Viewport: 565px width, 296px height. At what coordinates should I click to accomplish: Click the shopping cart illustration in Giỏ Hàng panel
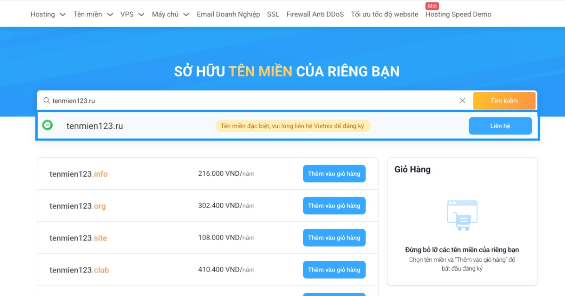point(462,216)
